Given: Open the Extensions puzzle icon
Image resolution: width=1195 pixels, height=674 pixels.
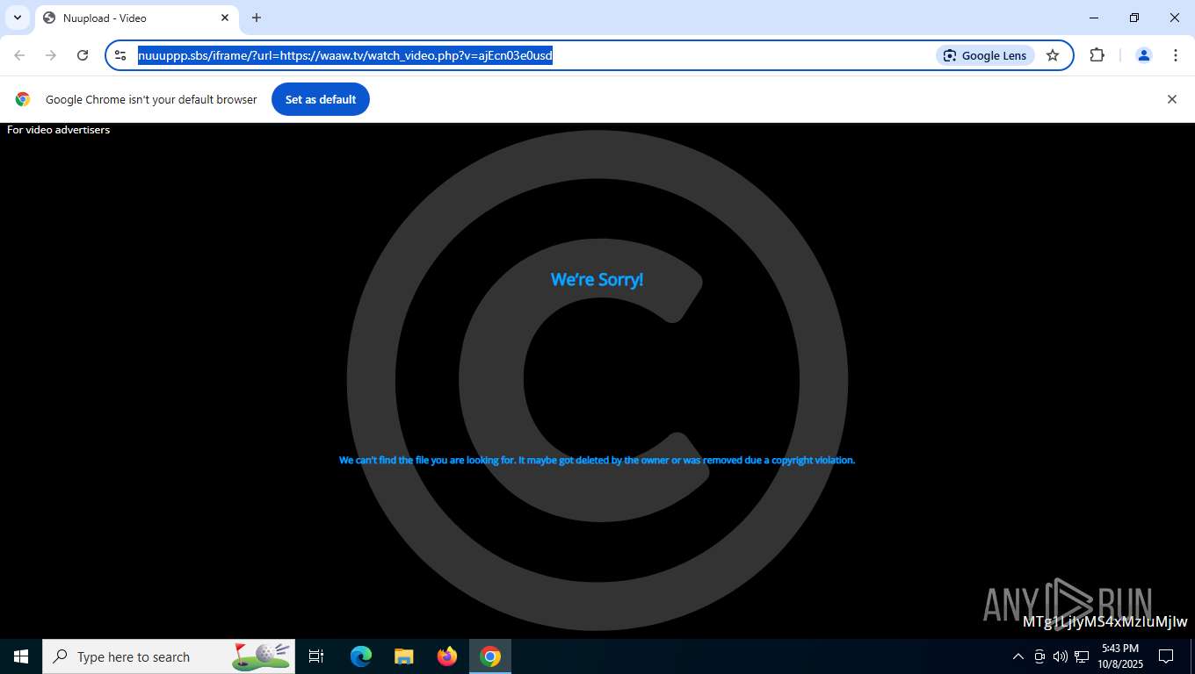Looking at the screenshot, I should 1097,55.
